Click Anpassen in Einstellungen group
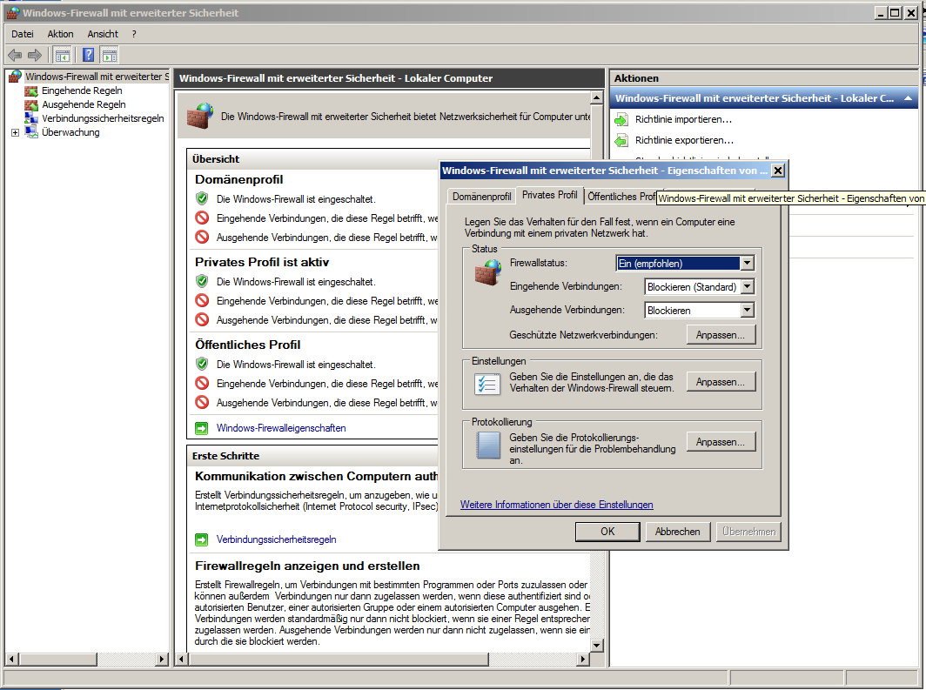 click(721, 382)
